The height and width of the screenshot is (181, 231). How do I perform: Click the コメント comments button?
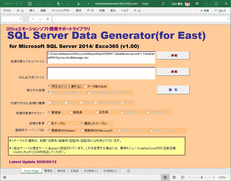221,10
